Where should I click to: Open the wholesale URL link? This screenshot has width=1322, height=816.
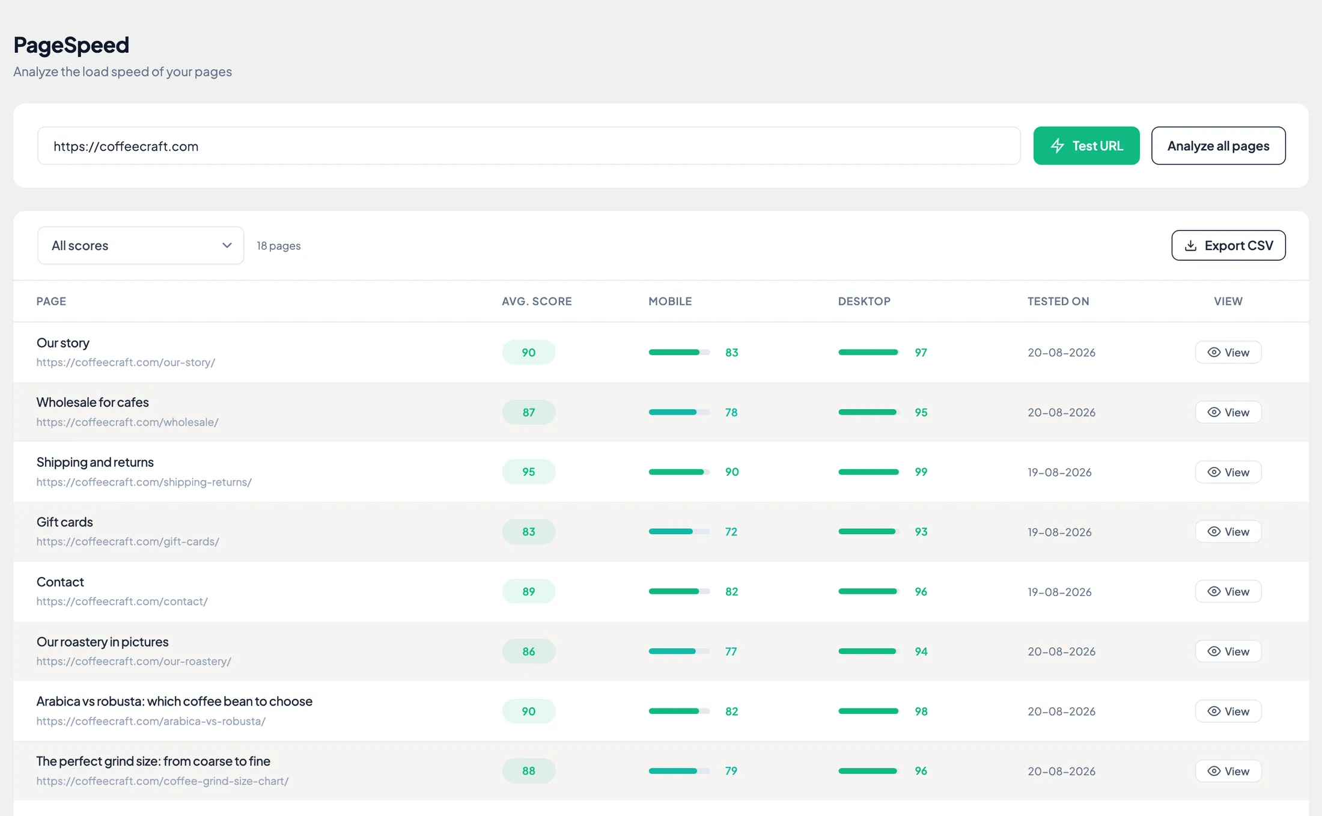point(127,422)
